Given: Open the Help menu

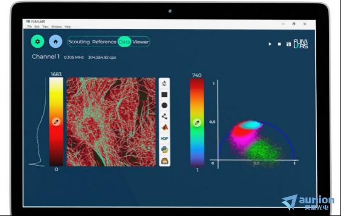Looking at the screenshot, I should (68, 27).
